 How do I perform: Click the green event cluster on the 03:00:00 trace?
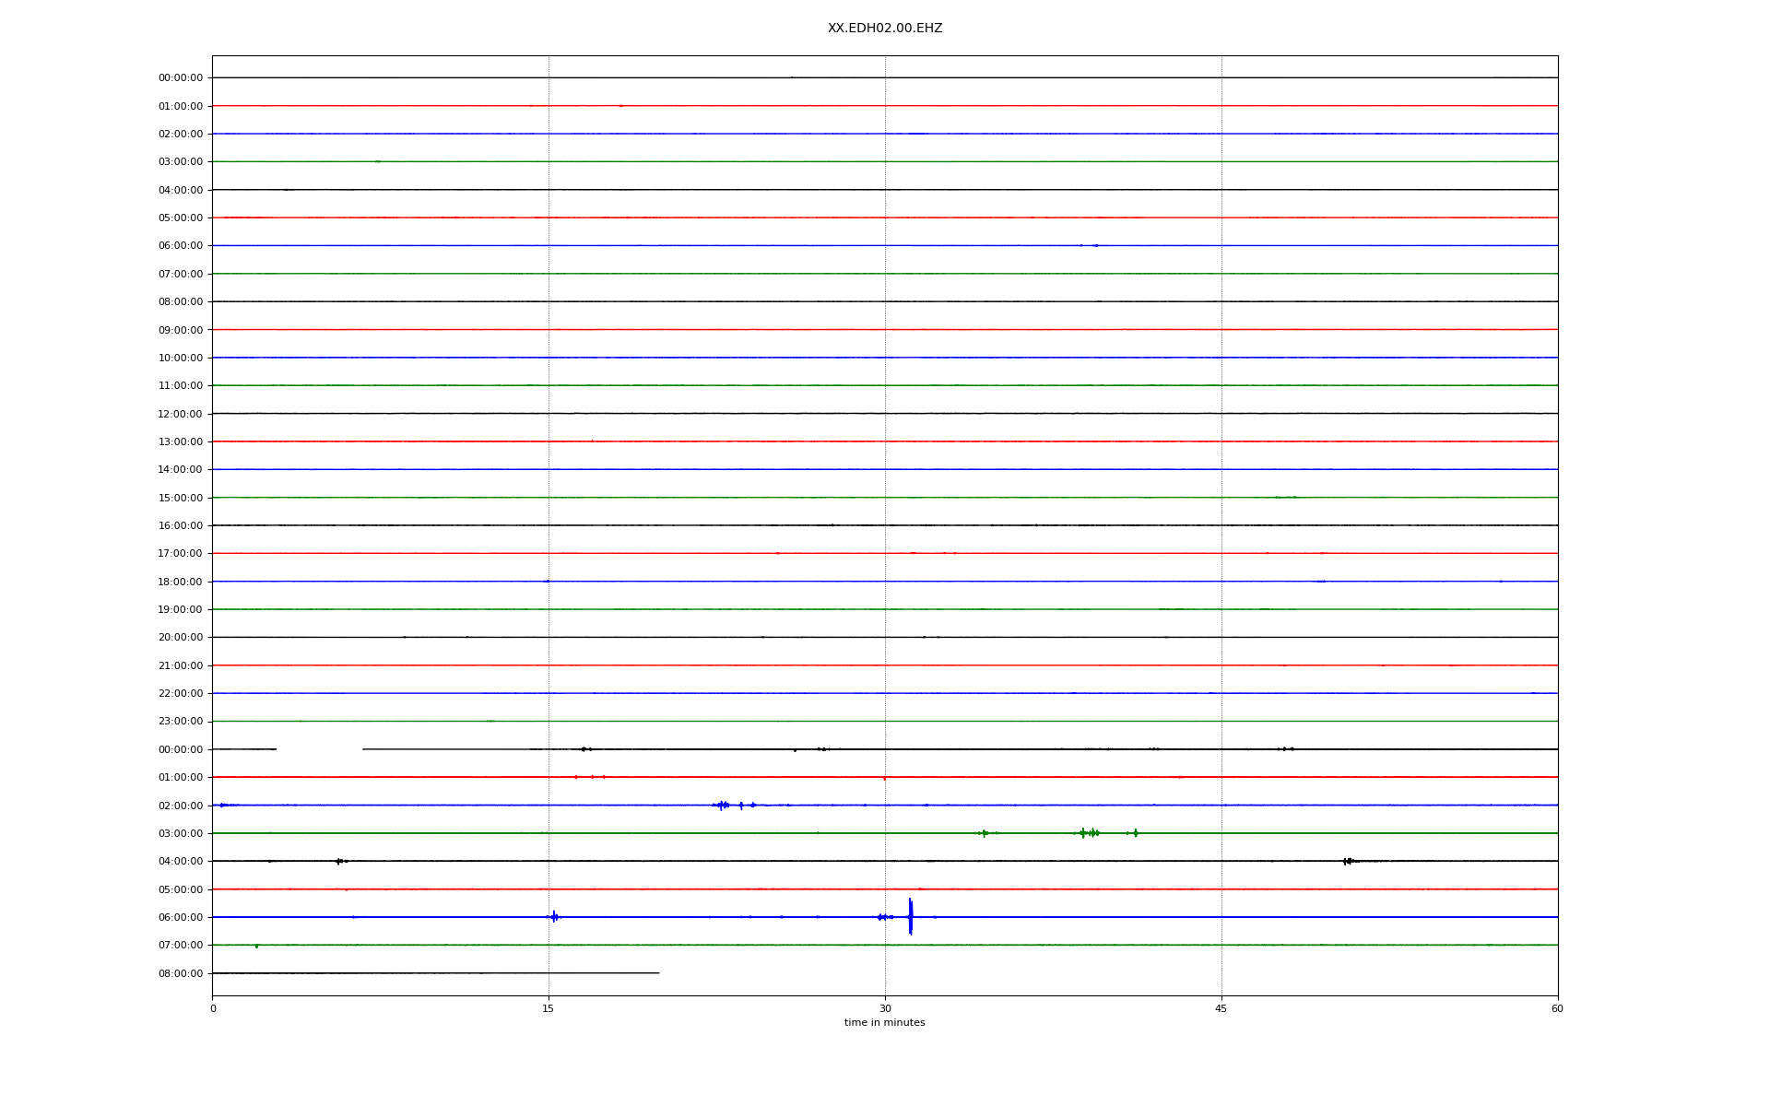pos(1090,832)
